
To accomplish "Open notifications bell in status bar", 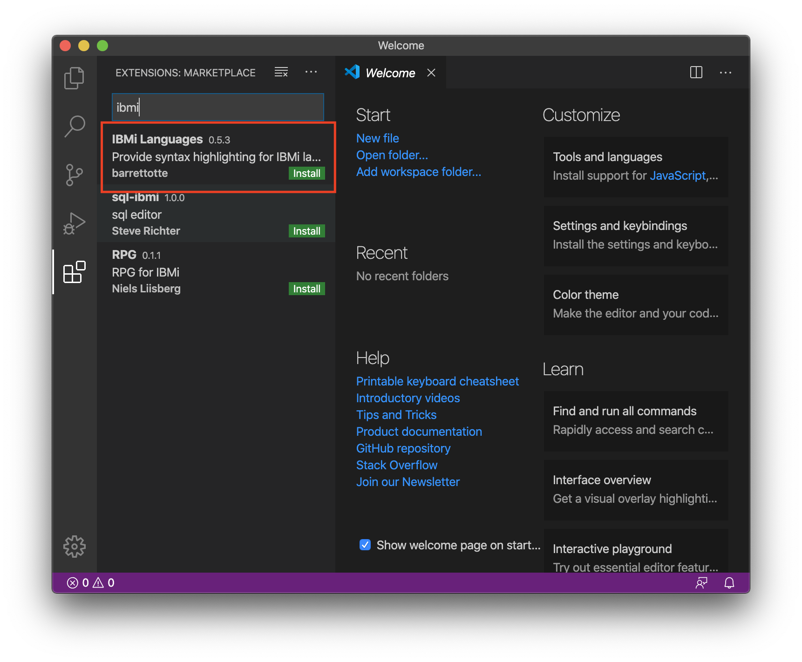I will click(729, 583).
